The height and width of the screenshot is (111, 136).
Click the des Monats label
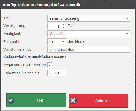pos(78,42)
